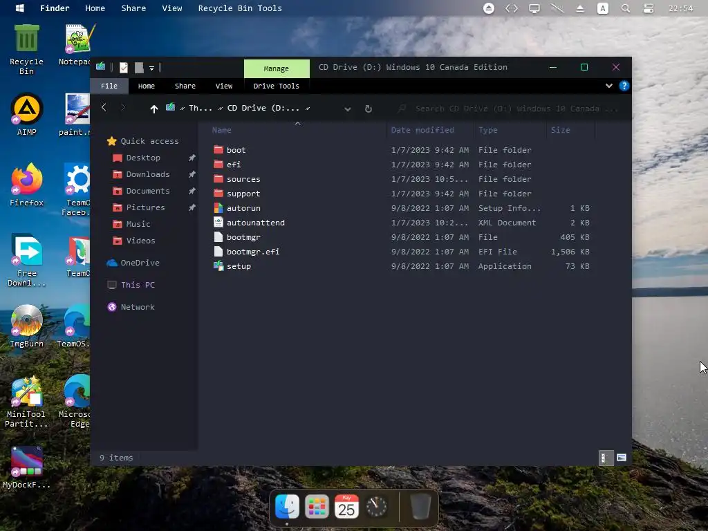Open the Explorer Home ribbon tab
708x531 pixels.
(147, 86)
